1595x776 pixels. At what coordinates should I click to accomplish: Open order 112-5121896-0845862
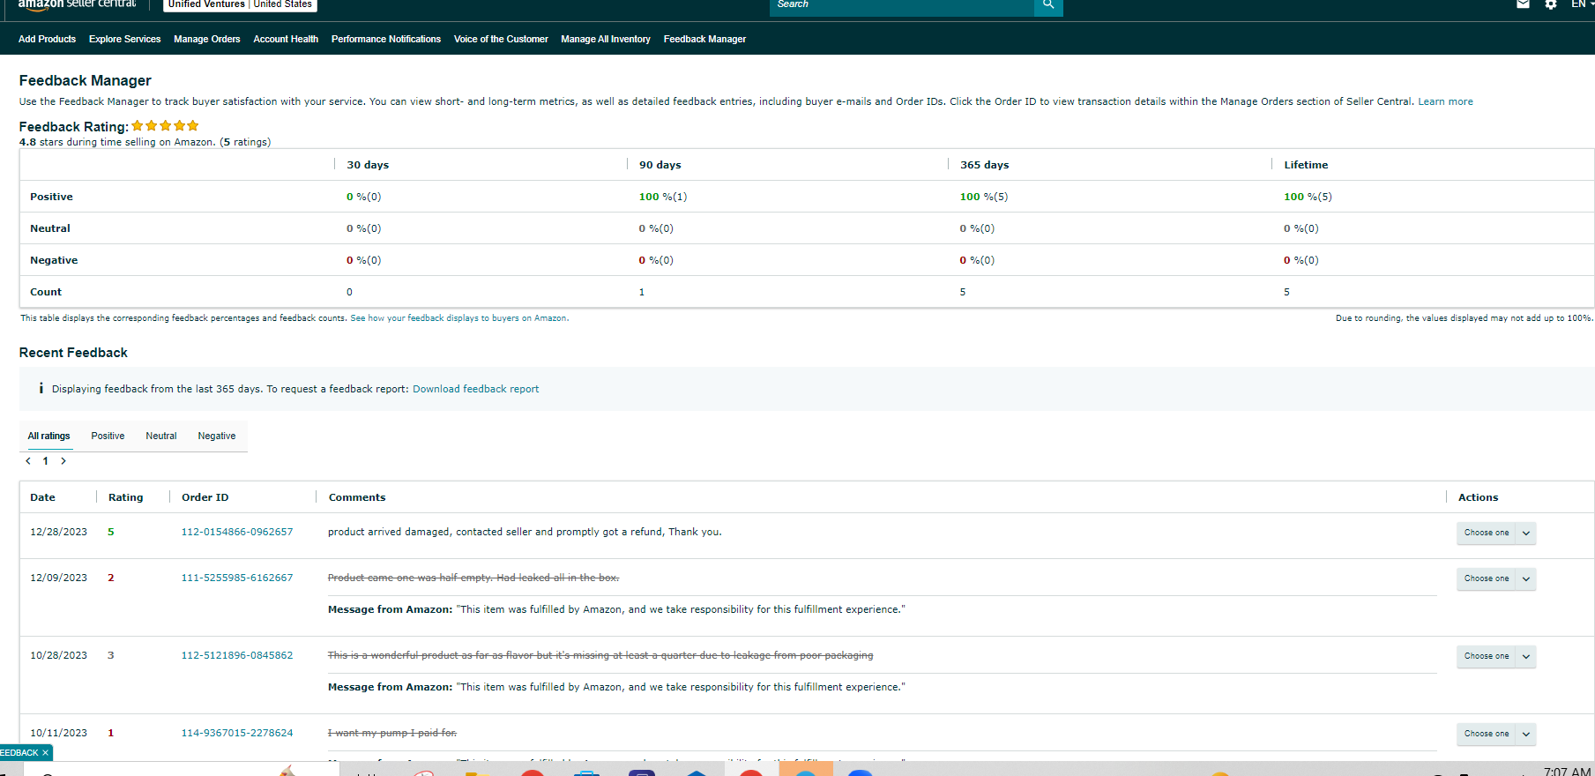(237, 655)
